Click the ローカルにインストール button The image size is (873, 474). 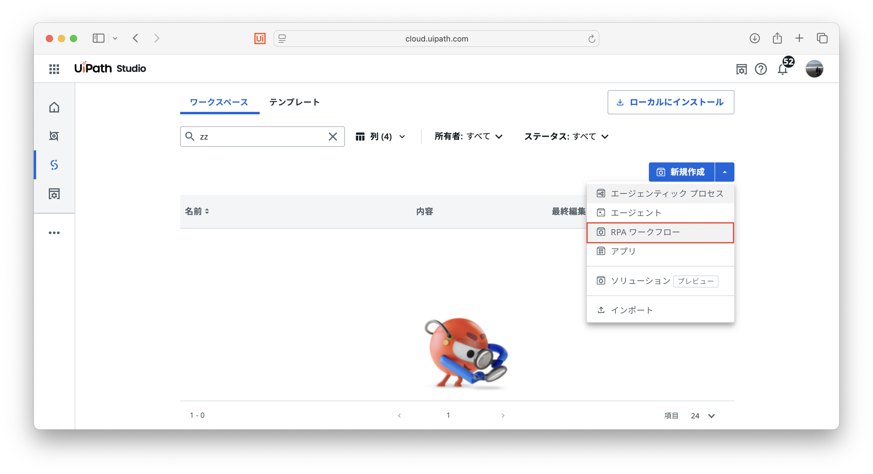[671, 102]
